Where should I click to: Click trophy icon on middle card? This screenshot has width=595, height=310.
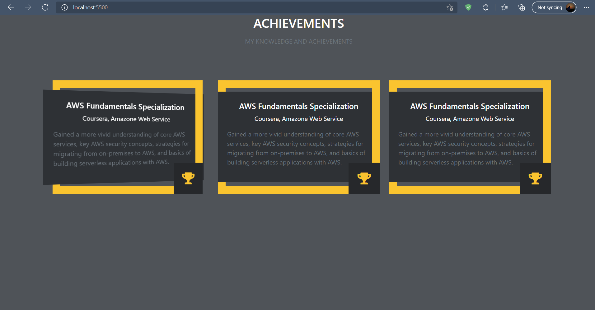(364, 178)
